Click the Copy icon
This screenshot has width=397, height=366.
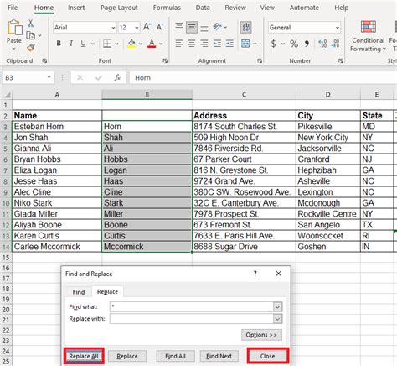tap(30, 35)
